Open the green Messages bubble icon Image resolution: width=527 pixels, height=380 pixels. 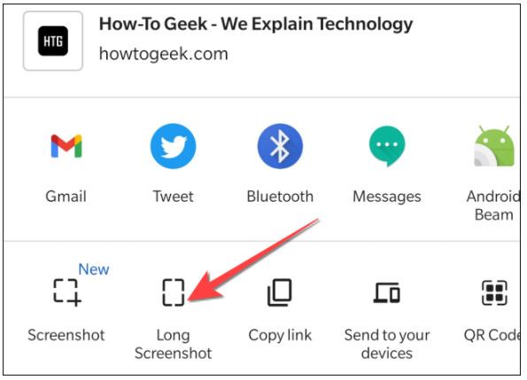point(387,146)
